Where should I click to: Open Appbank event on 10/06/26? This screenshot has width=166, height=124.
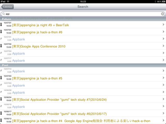(x=83, y=92)
